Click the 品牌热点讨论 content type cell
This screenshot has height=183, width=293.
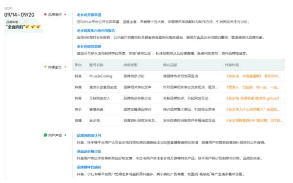click(x=134, y=76)
